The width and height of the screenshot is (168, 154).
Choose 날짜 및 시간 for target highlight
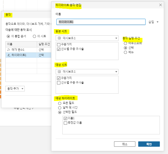tap(60, 108)
